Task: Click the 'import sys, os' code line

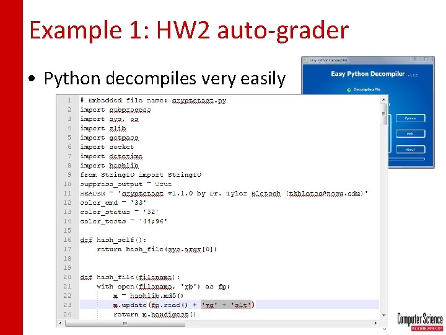Action: (109, 119)
